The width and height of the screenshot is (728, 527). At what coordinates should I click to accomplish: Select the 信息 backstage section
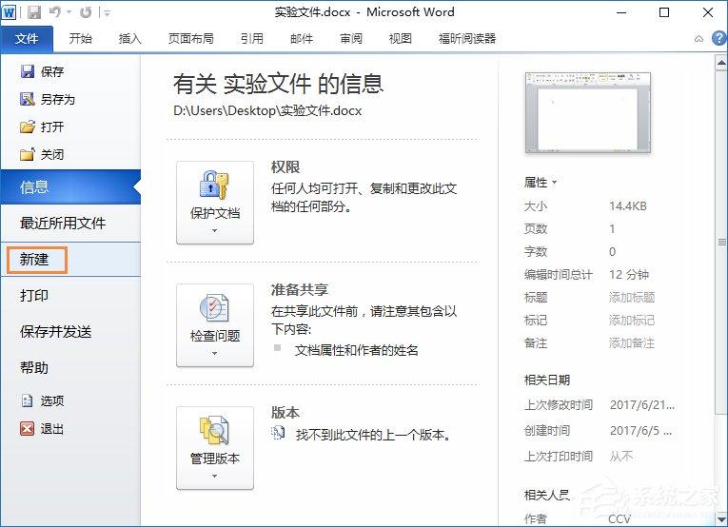tap(70, 187)
